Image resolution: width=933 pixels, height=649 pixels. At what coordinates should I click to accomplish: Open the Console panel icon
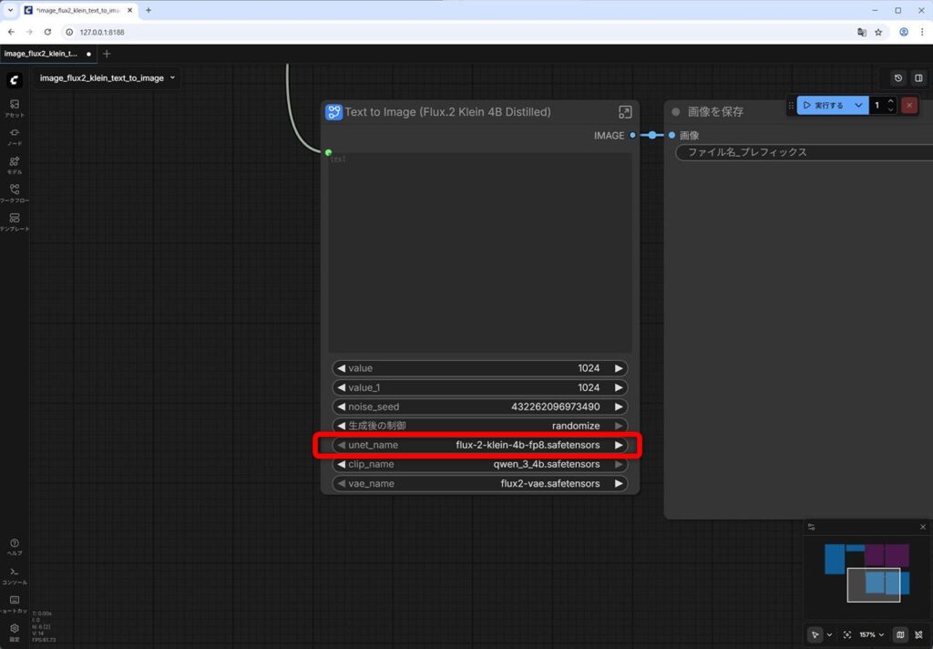tap(14, 575)
